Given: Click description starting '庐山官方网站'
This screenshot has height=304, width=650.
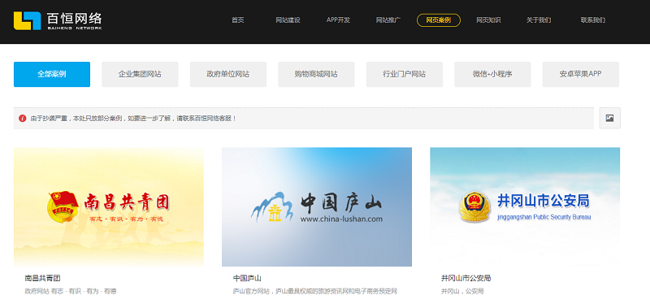Looking at the screenshot, I should [x=315, y=291].
